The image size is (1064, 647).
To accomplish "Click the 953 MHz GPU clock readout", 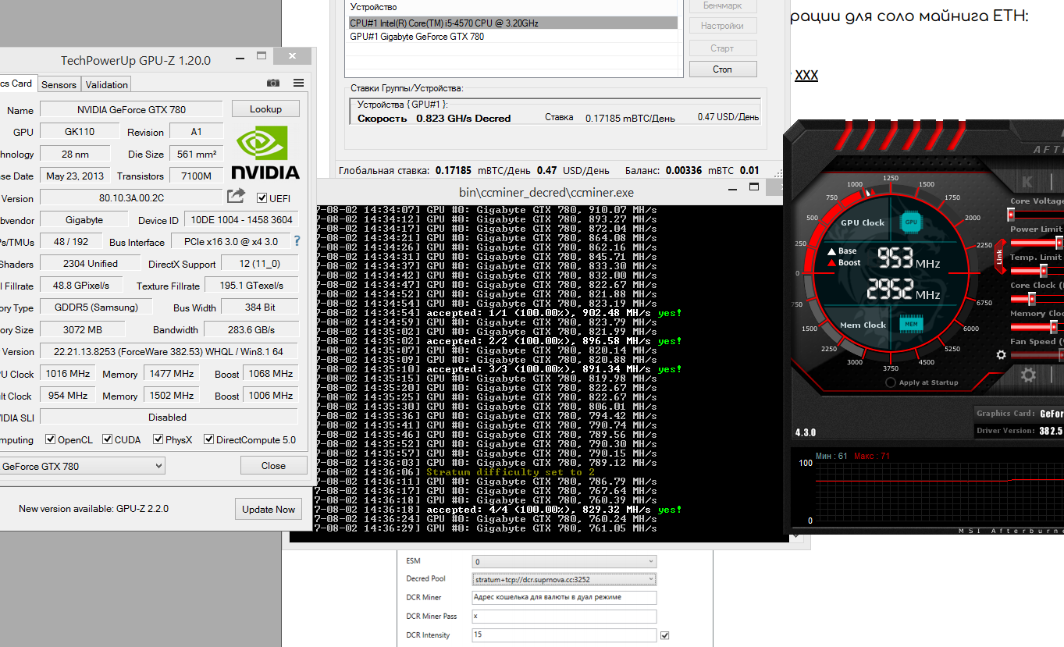I will (909, 258).
